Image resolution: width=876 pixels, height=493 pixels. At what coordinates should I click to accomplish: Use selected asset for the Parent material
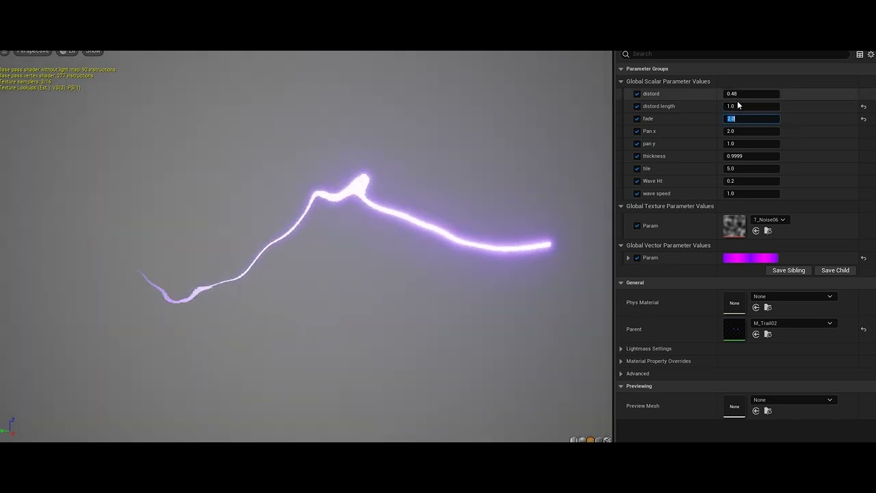coord(756,334)
